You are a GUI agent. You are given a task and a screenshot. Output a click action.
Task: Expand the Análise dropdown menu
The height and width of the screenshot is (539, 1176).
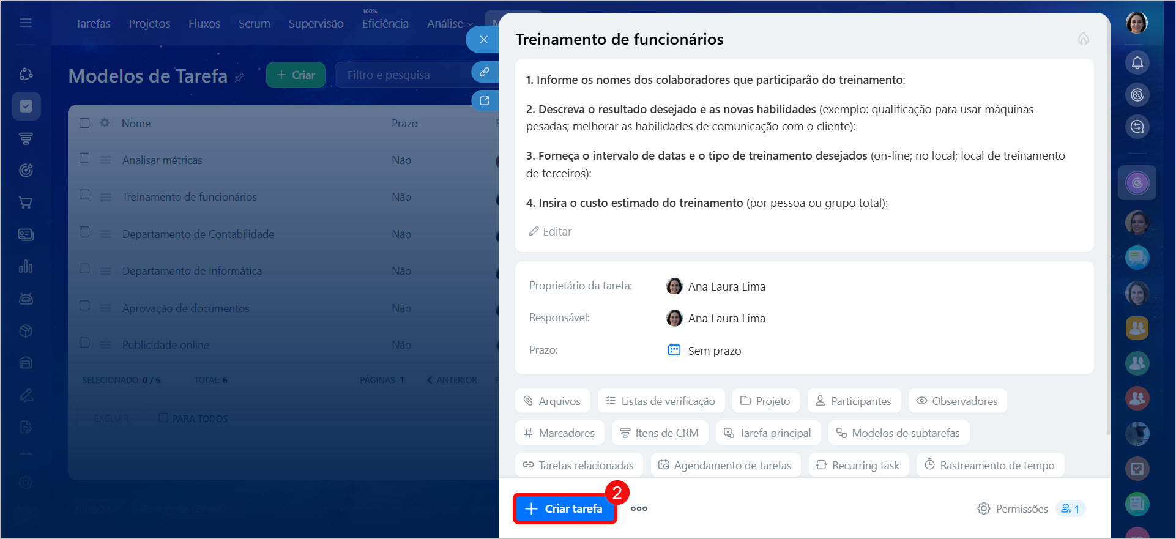click(x=450, y=24)
